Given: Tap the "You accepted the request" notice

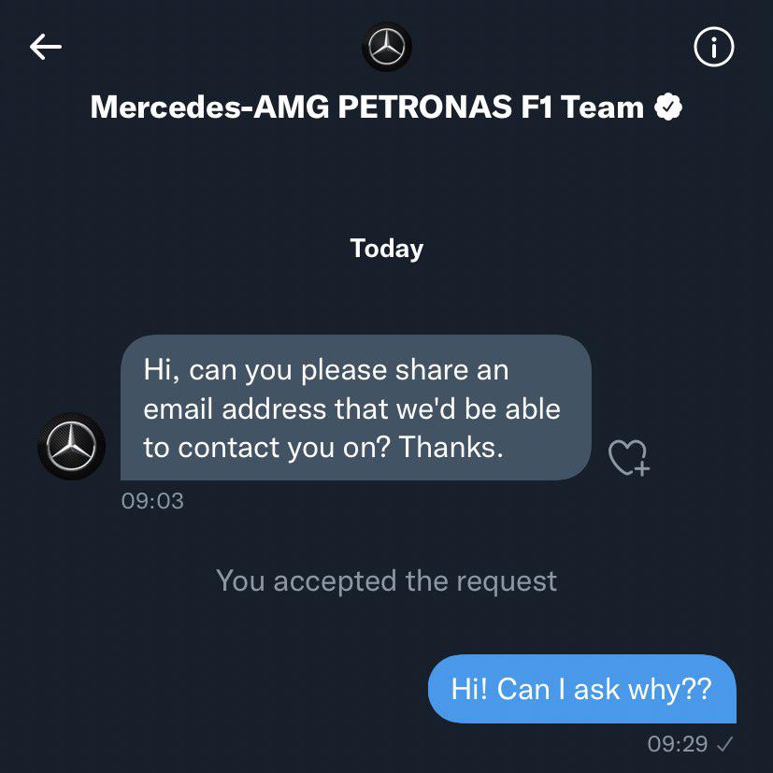Looking at the screenshot, I should coord(386,580).
